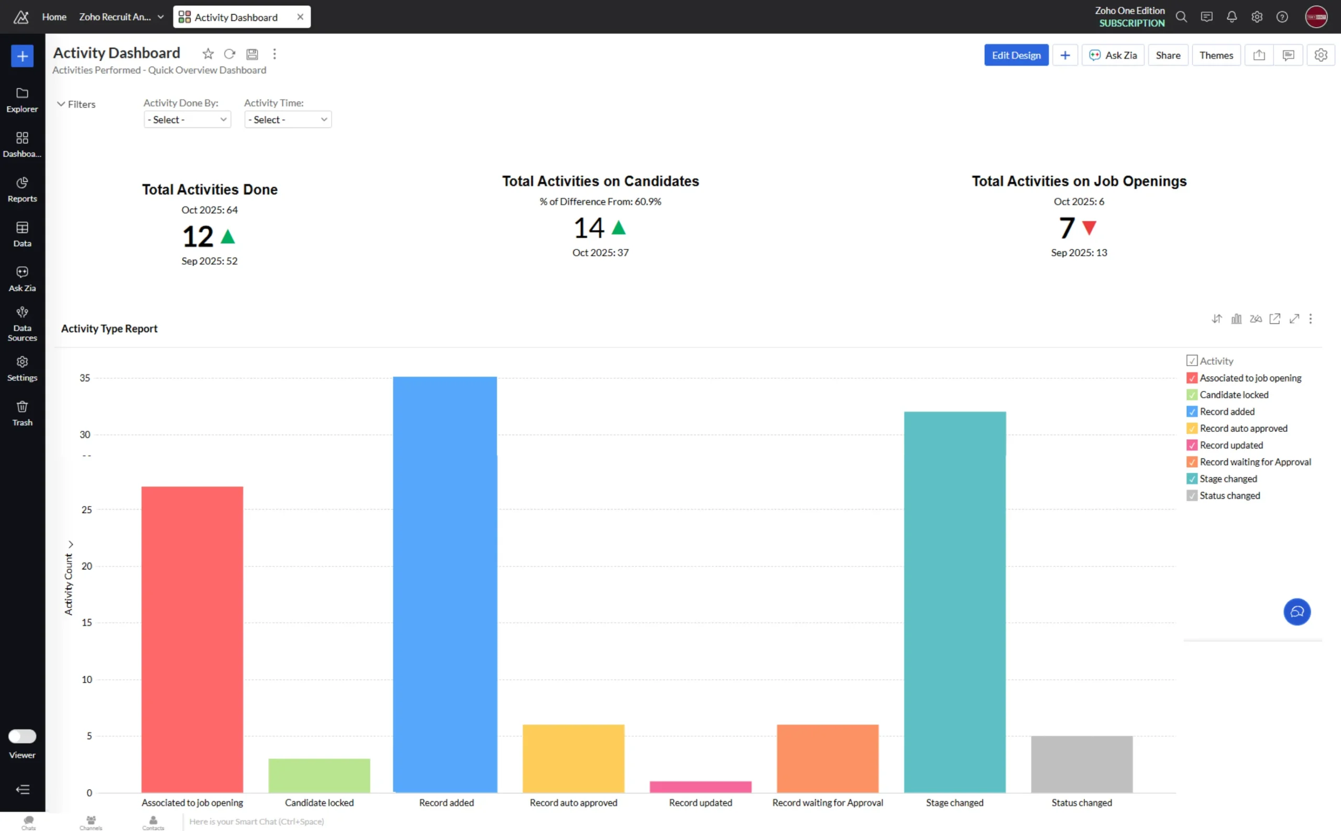Expand Activity Type Report to full screen
The width and height of the screenshot is (1341, 831).
tap(1294, 319)
